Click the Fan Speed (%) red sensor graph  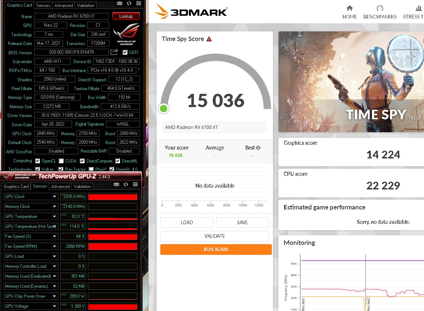pos(113,237)
